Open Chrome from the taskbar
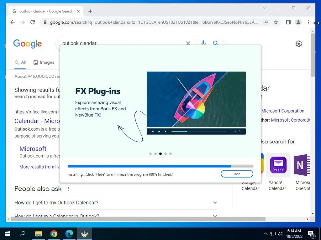The image size is (321, 240). [x=54, y=234]
